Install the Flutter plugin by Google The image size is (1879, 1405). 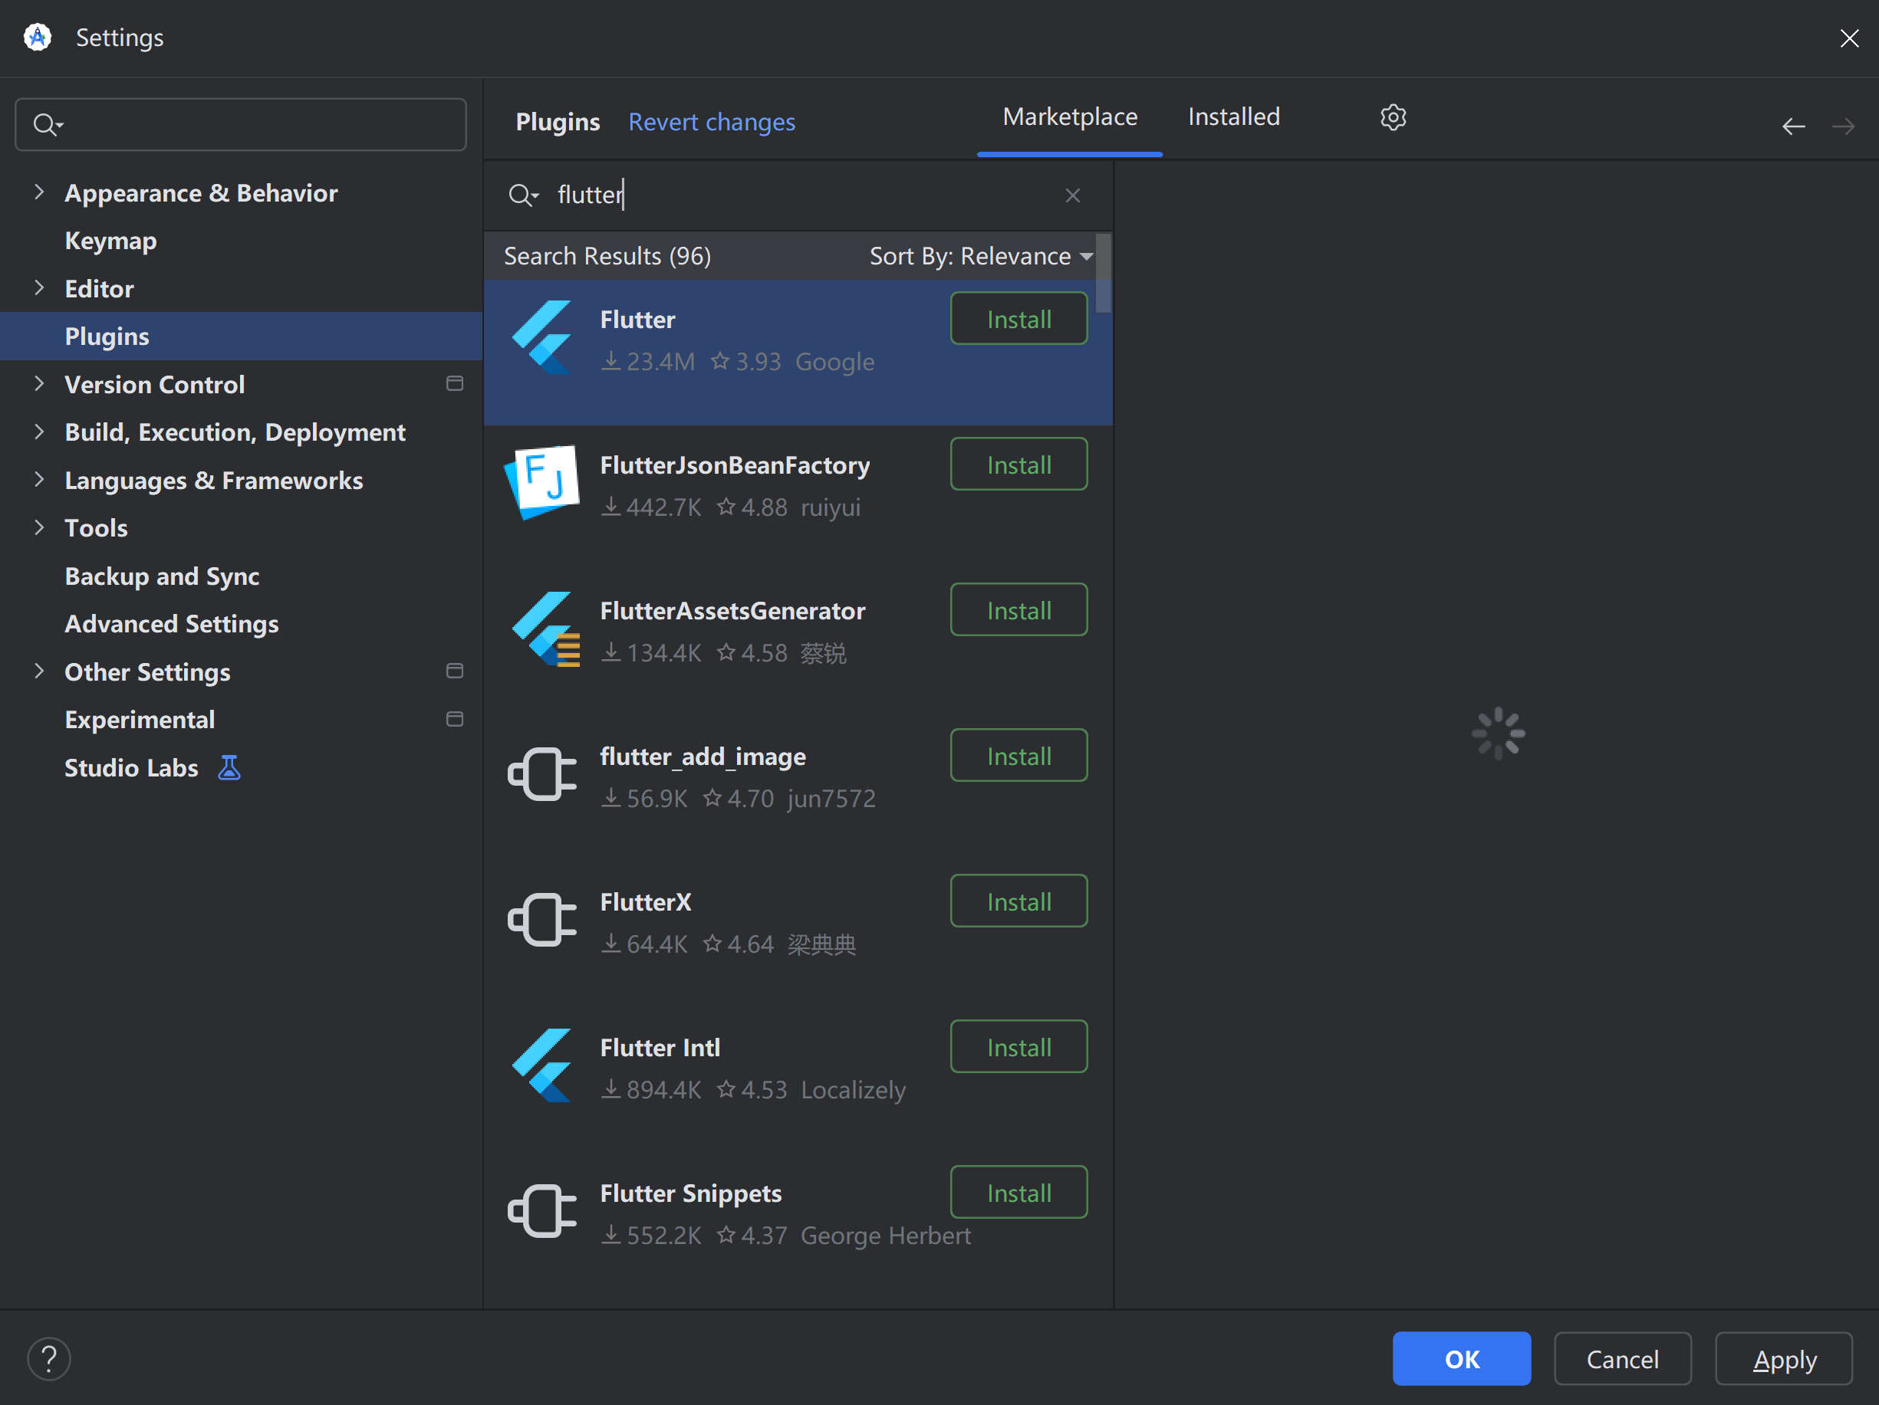pos(1018,318)
